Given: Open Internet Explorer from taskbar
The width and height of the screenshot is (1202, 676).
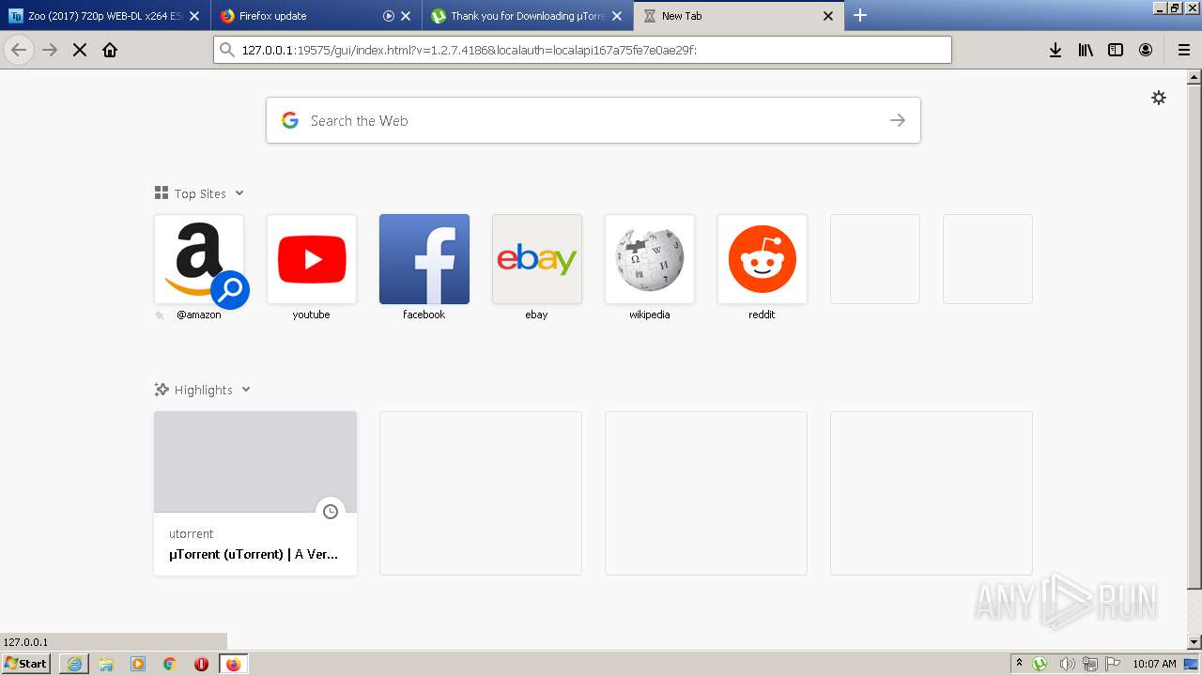Looking at the screenshot, I should click(x=74, y=664).
